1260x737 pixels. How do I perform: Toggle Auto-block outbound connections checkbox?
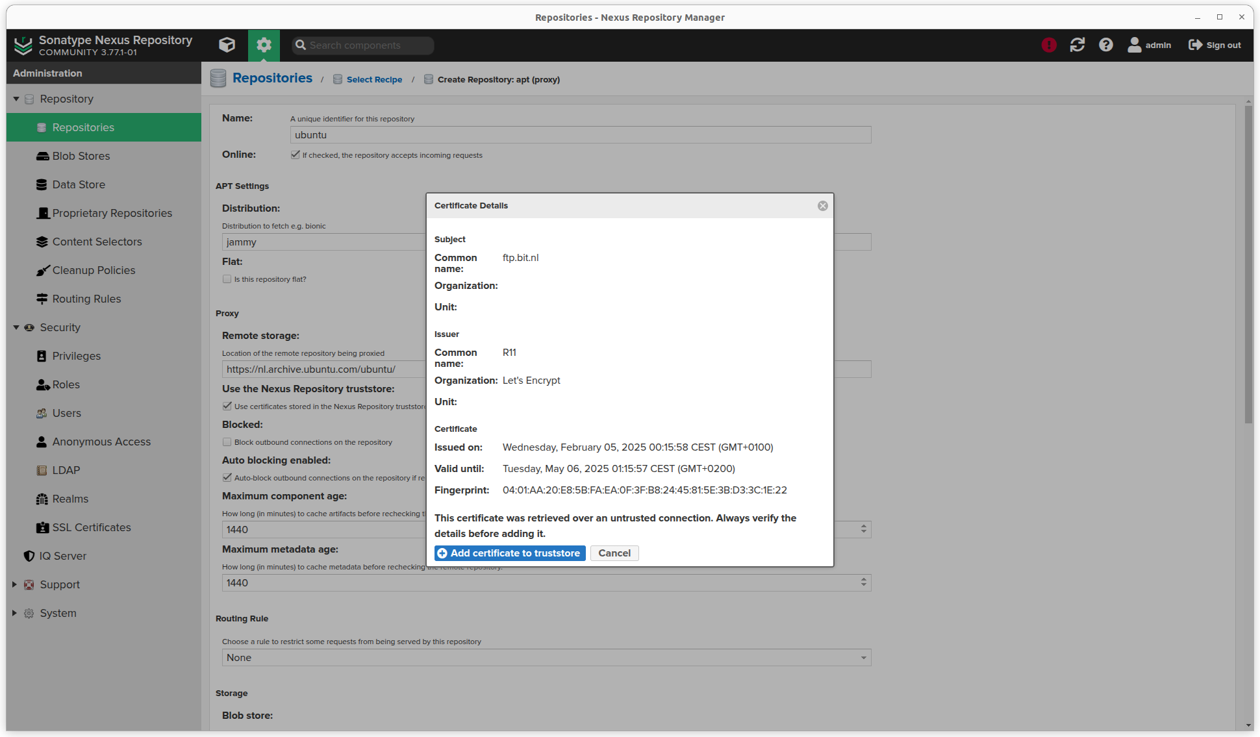227,477
